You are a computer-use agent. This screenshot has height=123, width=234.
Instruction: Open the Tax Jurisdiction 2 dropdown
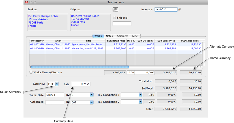pos(140,102)
